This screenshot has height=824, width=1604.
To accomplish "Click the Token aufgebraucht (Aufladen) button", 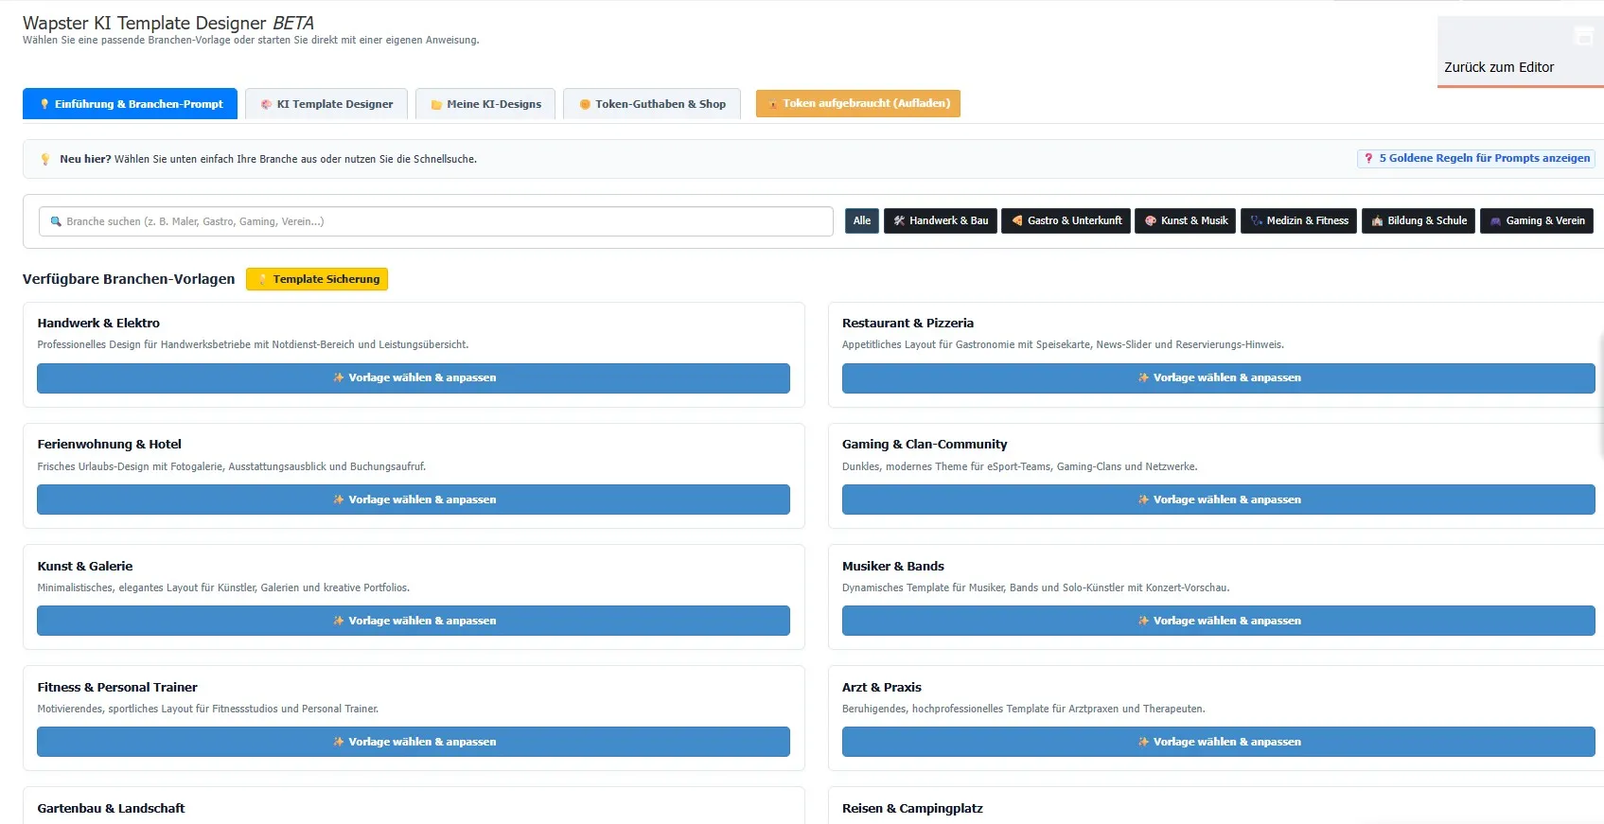I will click(x=858, y=103).
